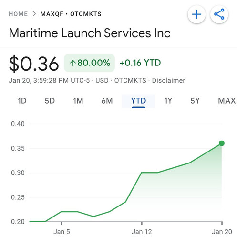The width and height of the screenshot is (237, 239).
Task: Show the 1Y price chart
Action: point(168,101)
